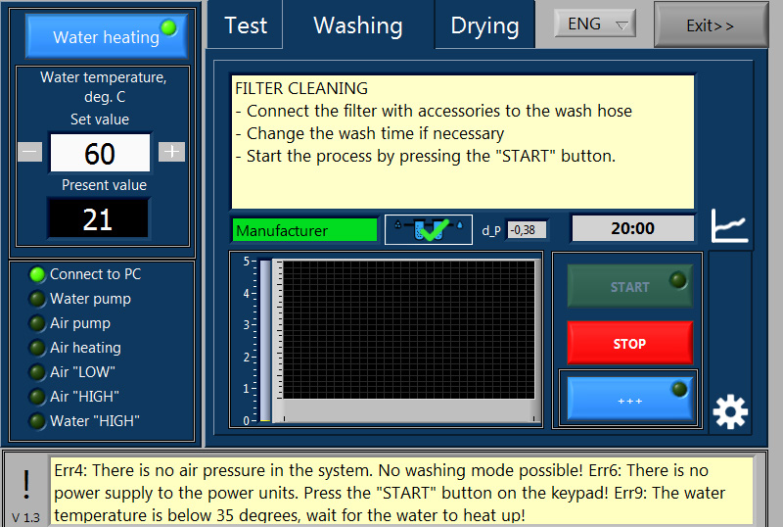
Task: Click the temperature set value field showing 60
Action: pyautogui.click(x=100, y=153)
